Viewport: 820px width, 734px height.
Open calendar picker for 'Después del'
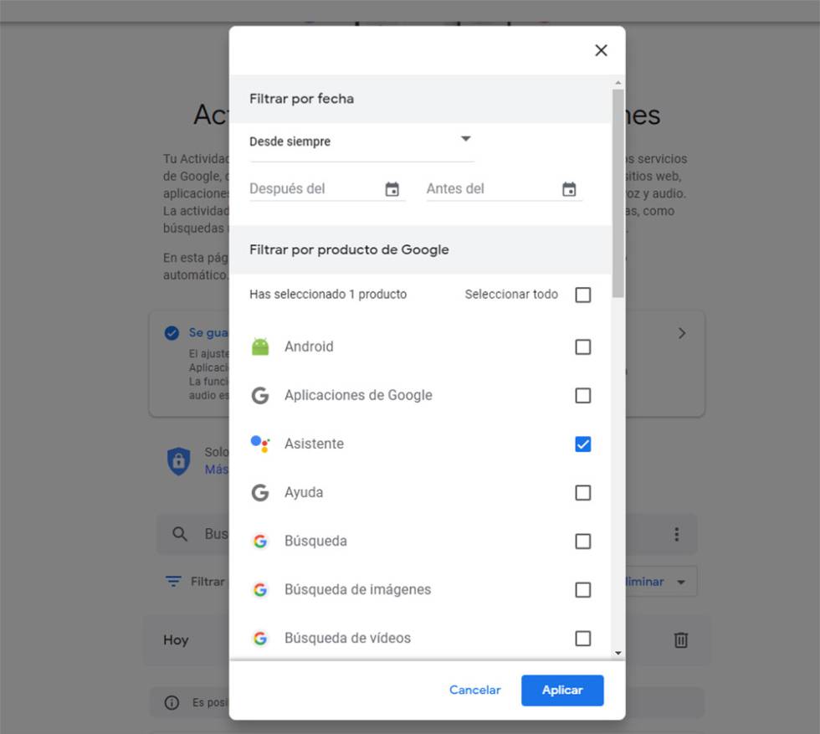pyautogui.click(x=392, y=189)
